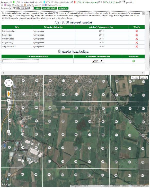The image size is (150, 188).
Task: Select the Szép Tibor dr. name cell
Action: pos(17,46)
